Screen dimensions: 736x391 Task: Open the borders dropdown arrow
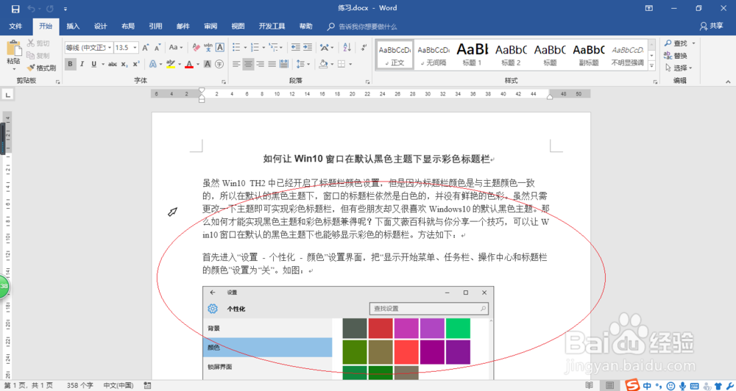[x=350, y=64]
